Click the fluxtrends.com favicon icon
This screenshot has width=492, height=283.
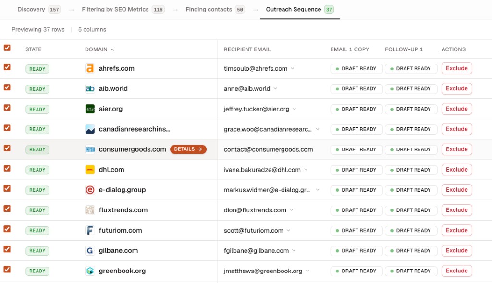(x=90, y=210)
